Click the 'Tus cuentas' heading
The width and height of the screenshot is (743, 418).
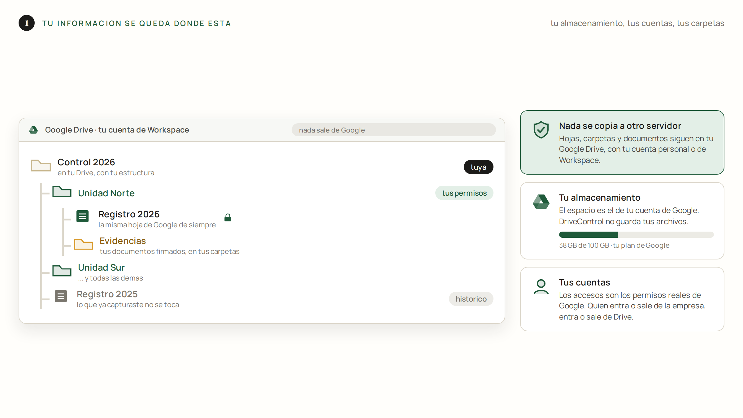coord(584,282)
